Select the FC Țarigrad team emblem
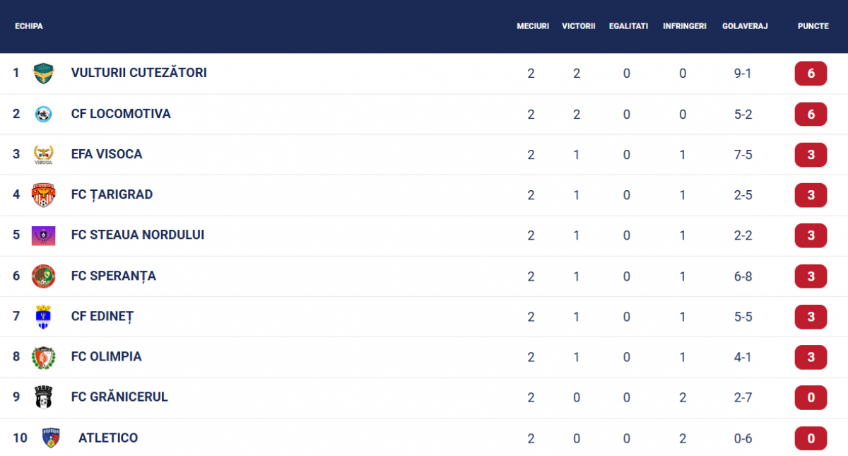Screen dimensions: 848x456 point(44,194)
